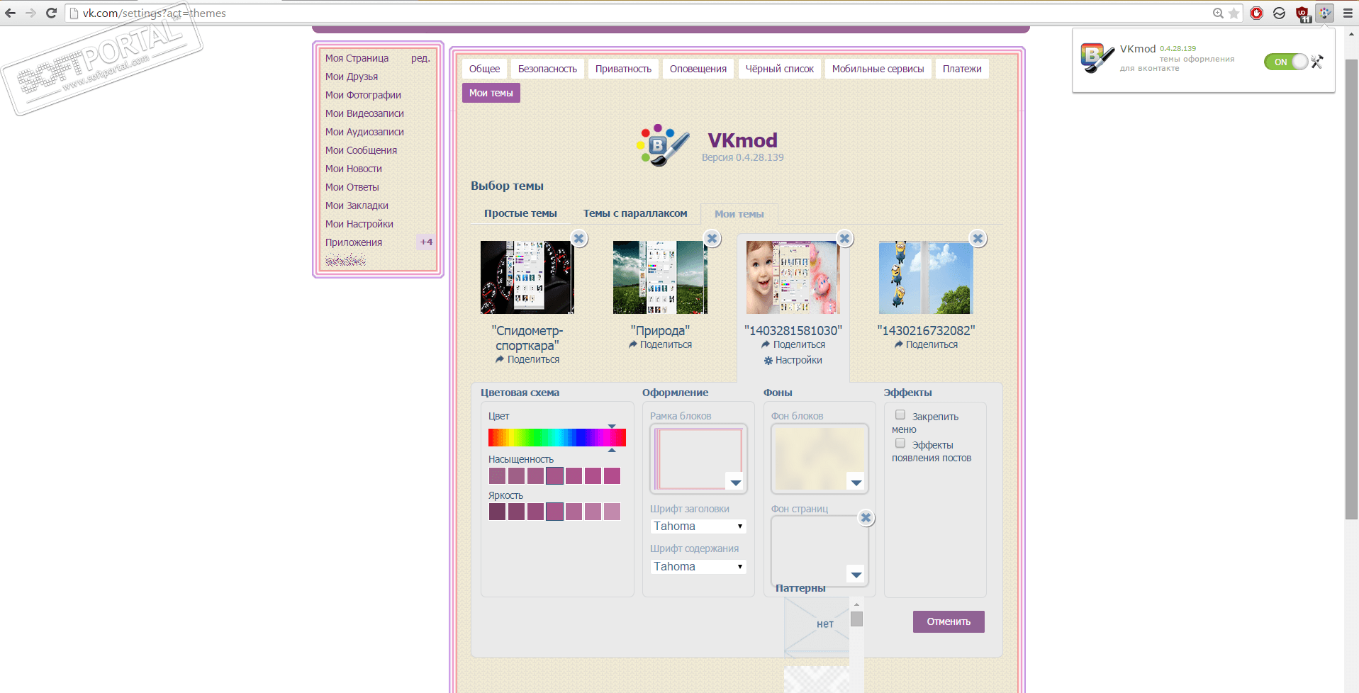The image size is (1359, 693).
Task: Open the AdBlock stop-hand extension icon
Action: pyautogui.click(x=1257, y=13)
